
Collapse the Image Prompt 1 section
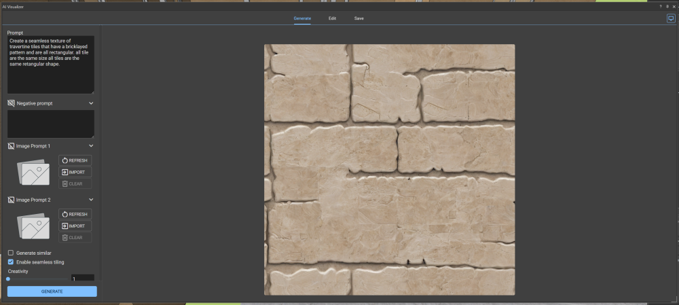pyautogui.click(x=91, y=146)
